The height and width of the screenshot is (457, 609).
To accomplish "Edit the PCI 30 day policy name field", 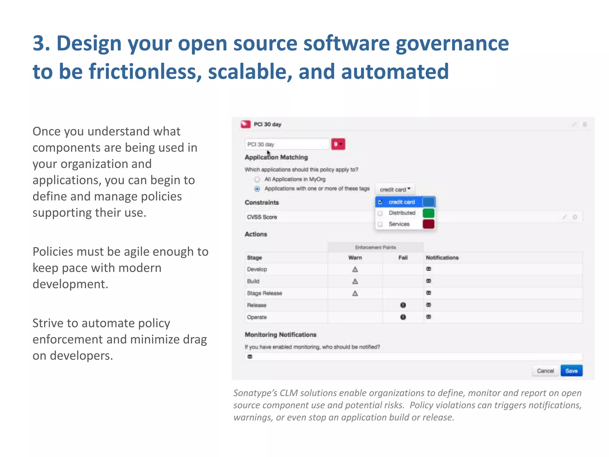I will [287, 144].
